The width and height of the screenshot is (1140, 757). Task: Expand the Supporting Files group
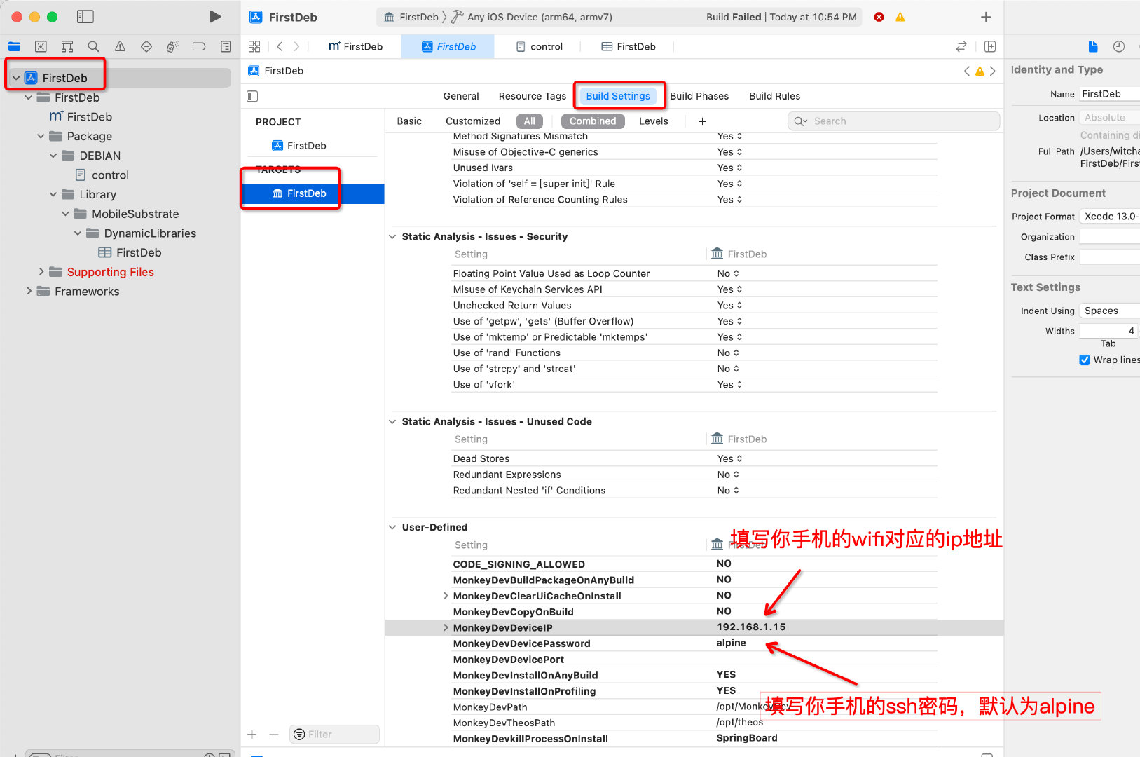[x=41, y=272]
